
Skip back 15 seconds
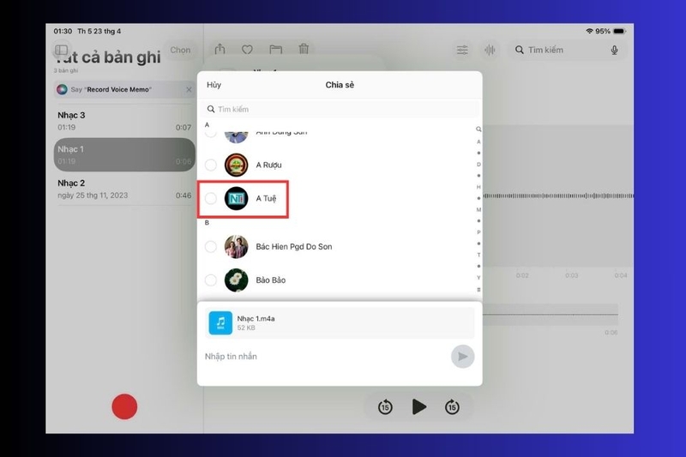[385, 407]
